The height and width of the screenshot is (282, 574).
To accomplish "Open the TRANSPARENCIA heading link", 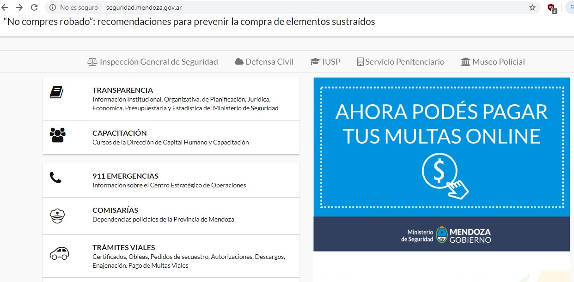I will 122,90.
